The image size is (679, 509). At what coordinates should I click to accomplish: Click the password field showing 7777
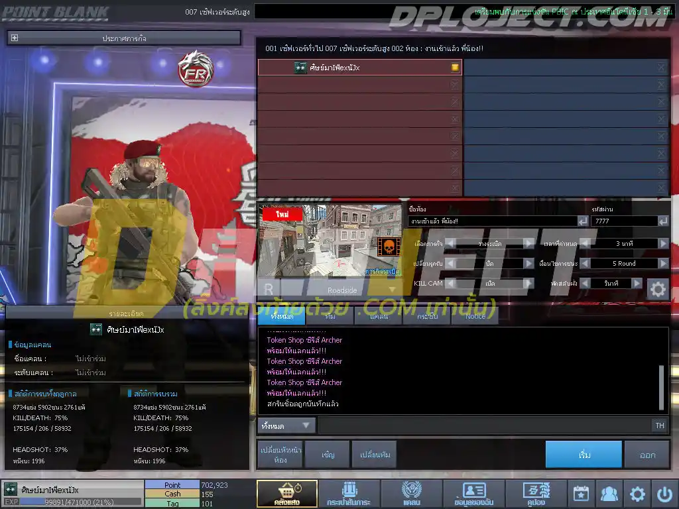point(624,221)
